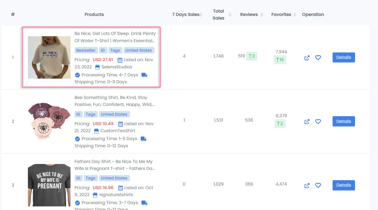Click ID tag on Be Nice T-Shirt
This screenshot has width=378, height=210.
103,50
